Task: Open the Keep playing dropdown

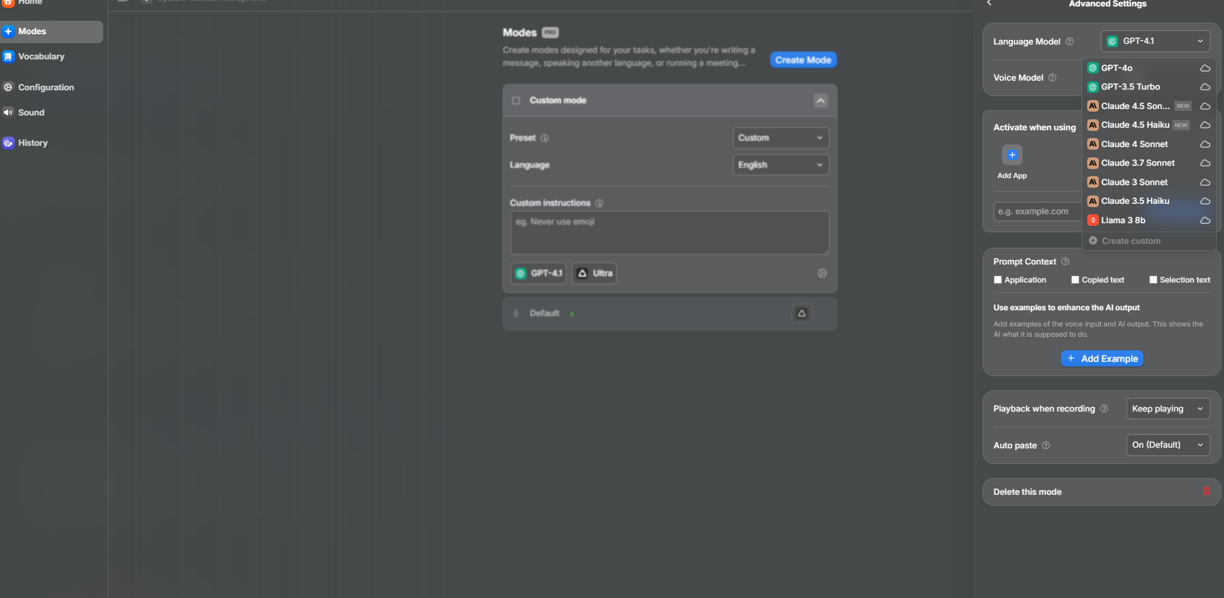Action: [1168, 409]
